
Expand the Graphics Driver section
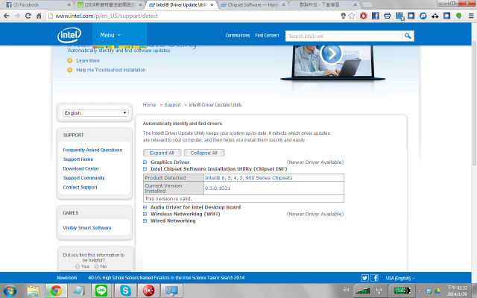[x=145, y=162]
